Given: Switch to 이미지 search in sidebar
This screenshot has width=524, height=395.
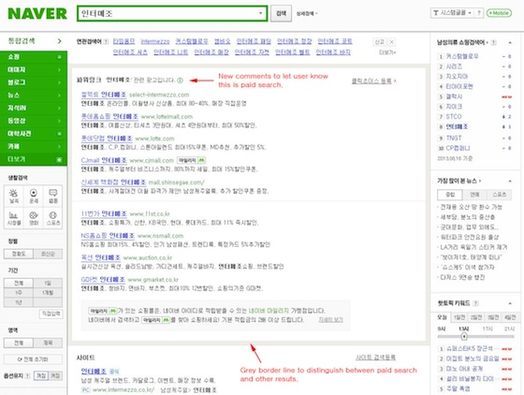Looking at the screenshot, I should (x=34, y=69).
